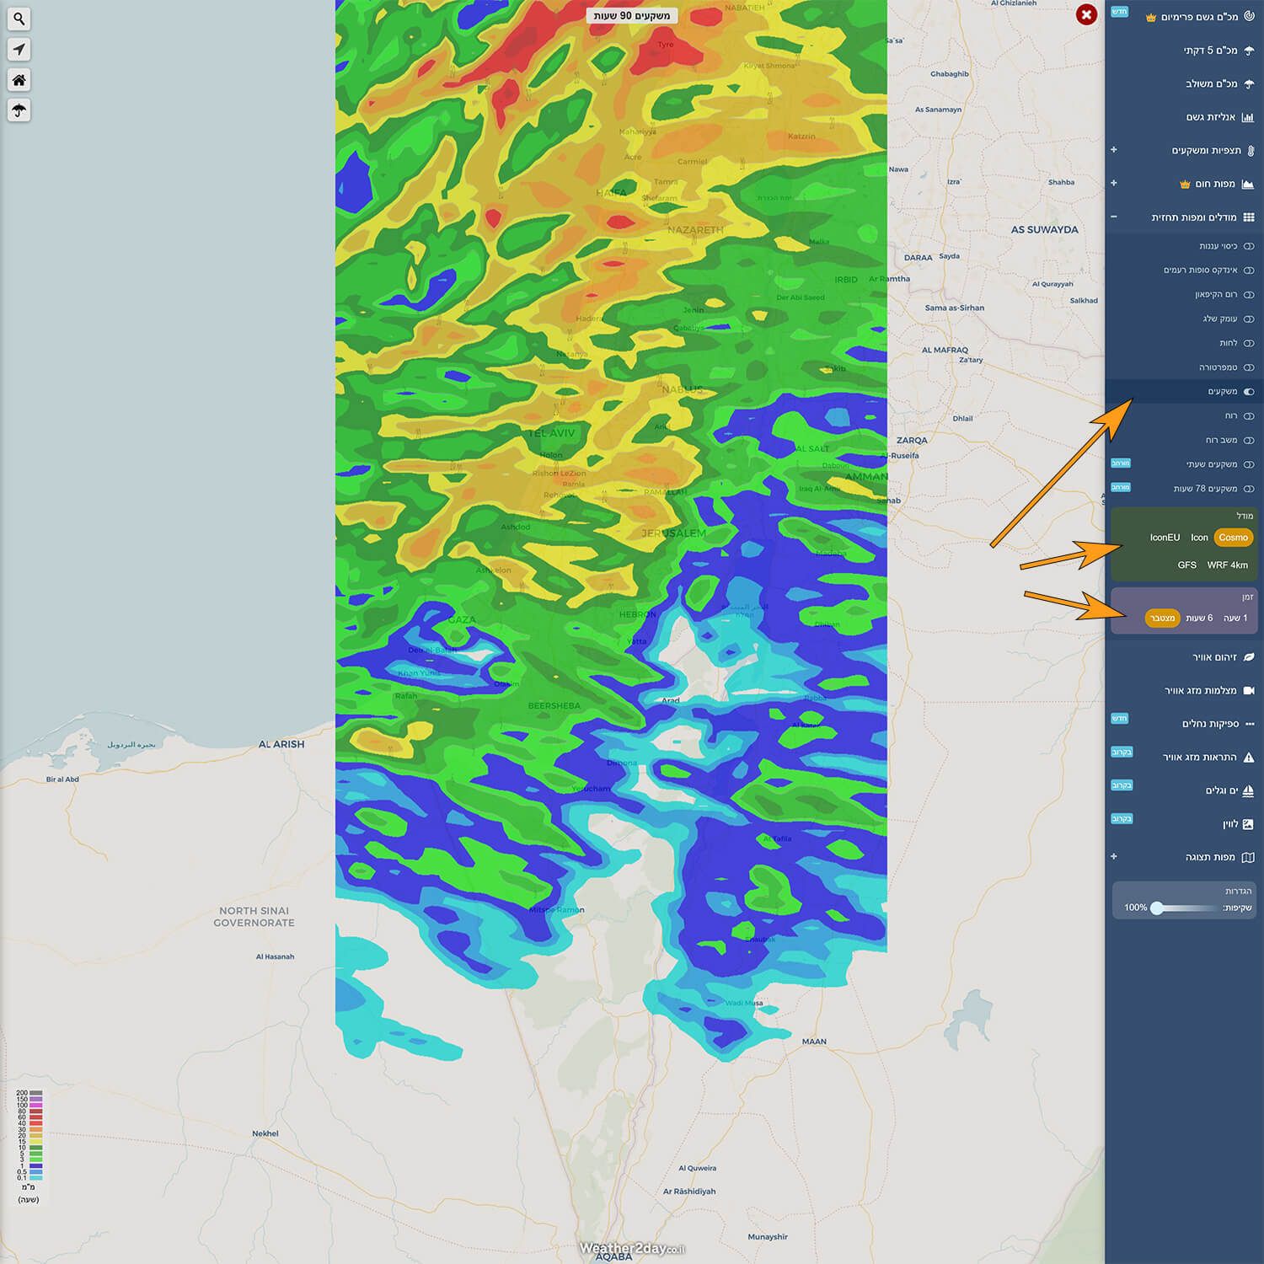Click the transparency slider handle
The image size is (1264, 1264).
click(x=1157, y=908)
